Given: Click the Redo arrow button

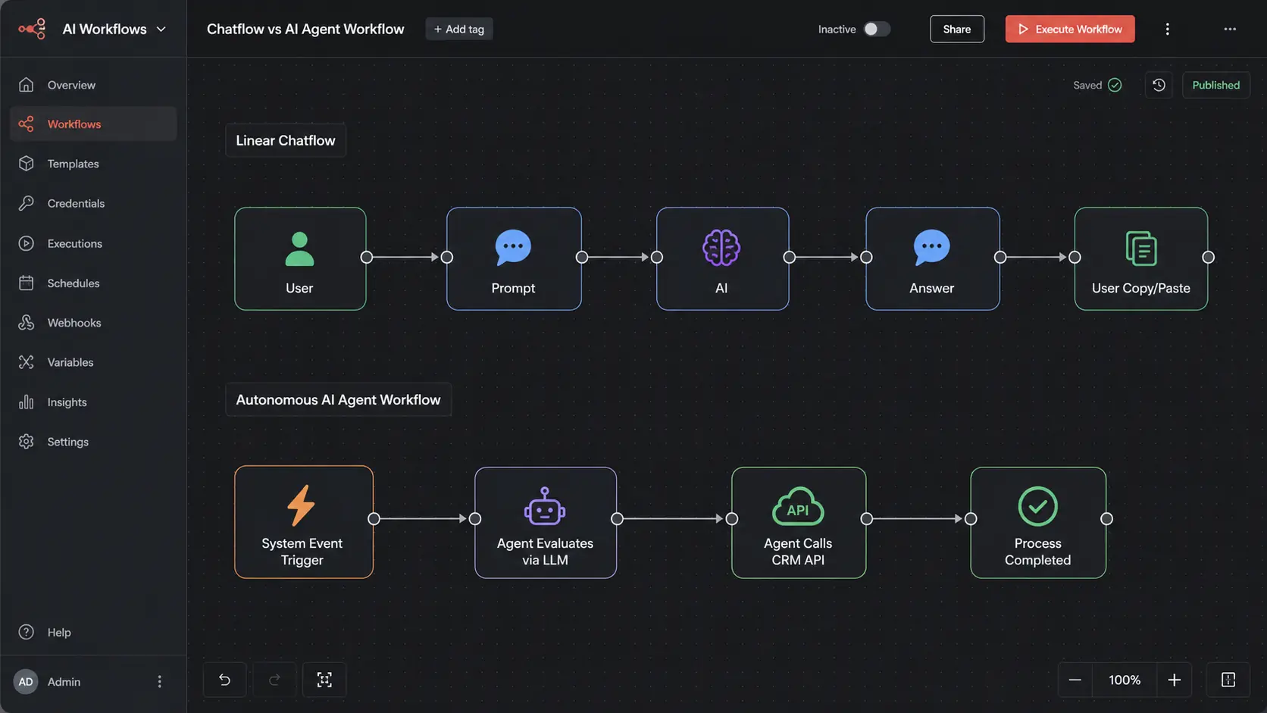Looking at the screenshot, I should [274, 680].
